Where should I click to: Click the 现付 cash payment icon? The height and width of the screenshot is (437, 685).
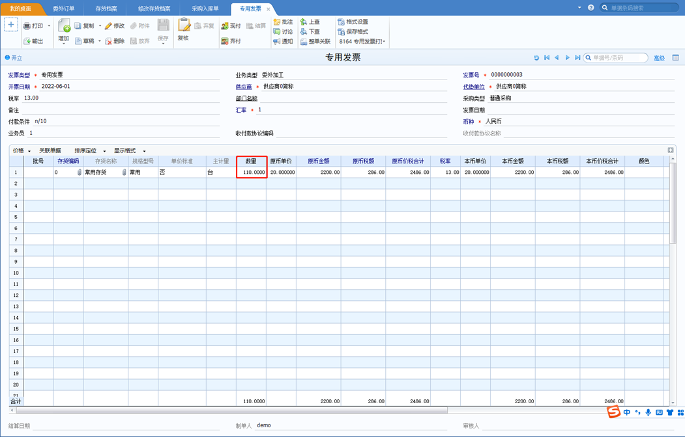225,26
